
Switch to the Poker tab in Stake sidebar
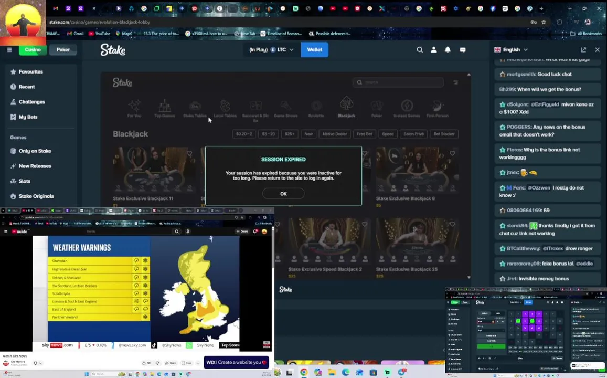pyautogui.click(x=63, y=49)
